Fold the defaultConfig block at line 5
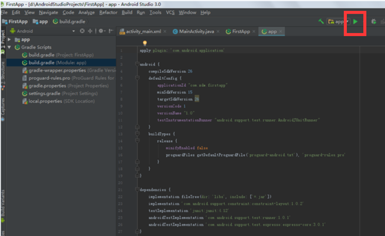The width and height of the screenshot is (385, 236). tap(137, 78)
